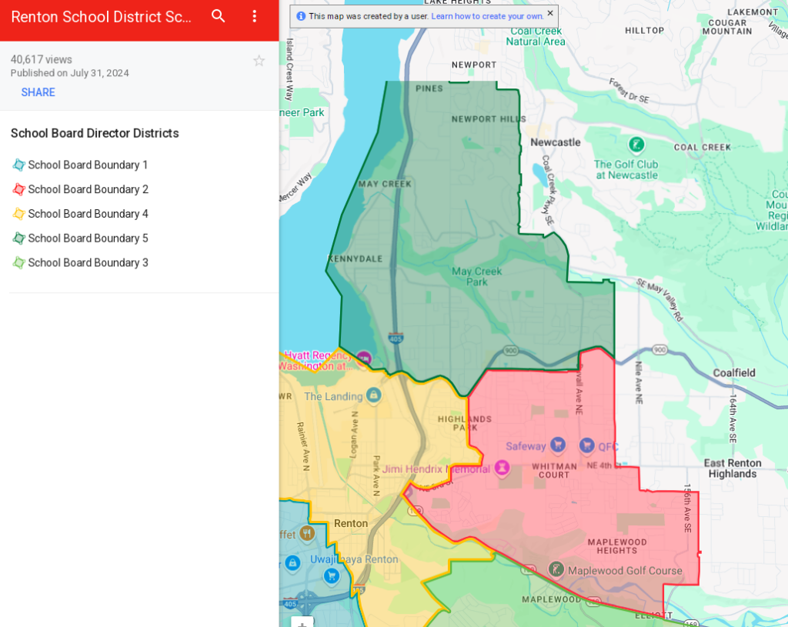788x627 pixels.
Task: Select School Board Boundary 3 in legend
Action: pyautogui.click(x=88, y=263)
